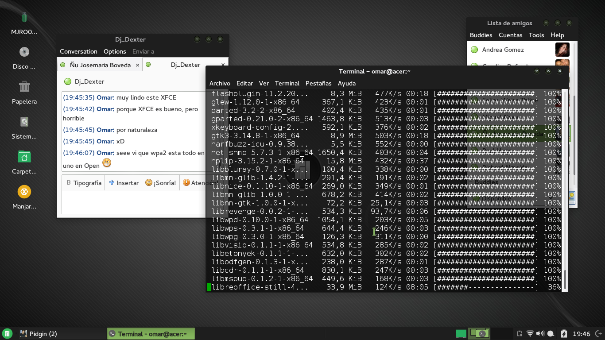Open the Pestañas menu in Terminal
605x340 pixels.
coord(318,83)
